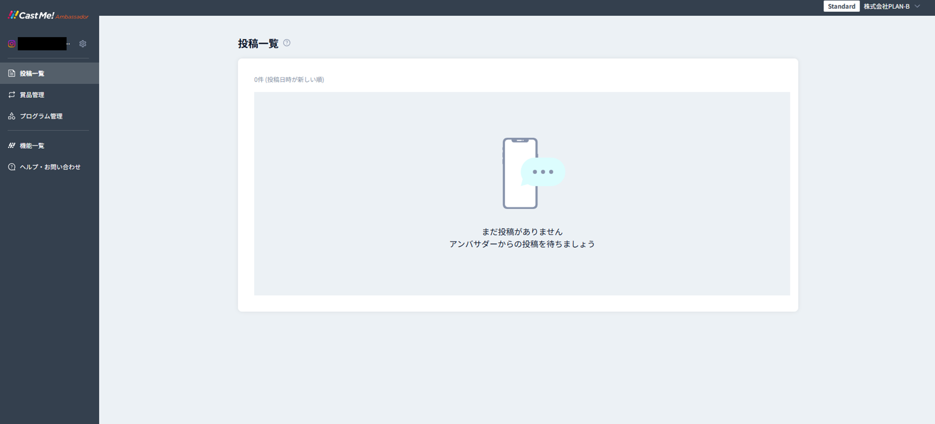Click the slashes icon beside 機能一覧
Image resolution: width=935 pixels, height=424 pixels.
pos(12,145)
